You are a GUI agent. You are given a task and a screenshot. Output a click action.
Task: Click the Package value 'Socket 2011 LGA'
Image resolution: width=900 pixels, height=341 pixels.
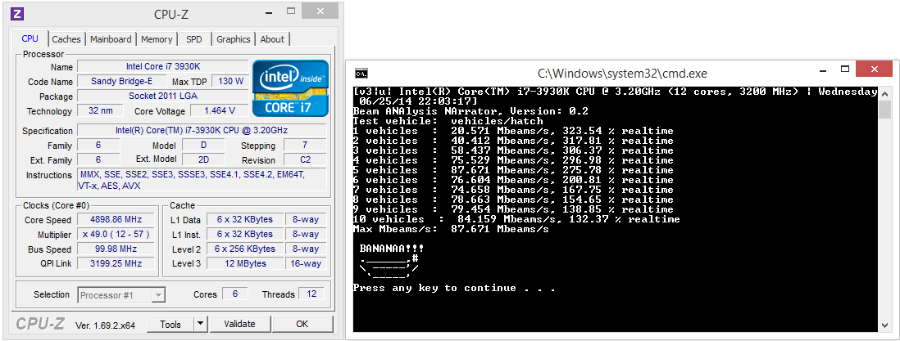162,96
